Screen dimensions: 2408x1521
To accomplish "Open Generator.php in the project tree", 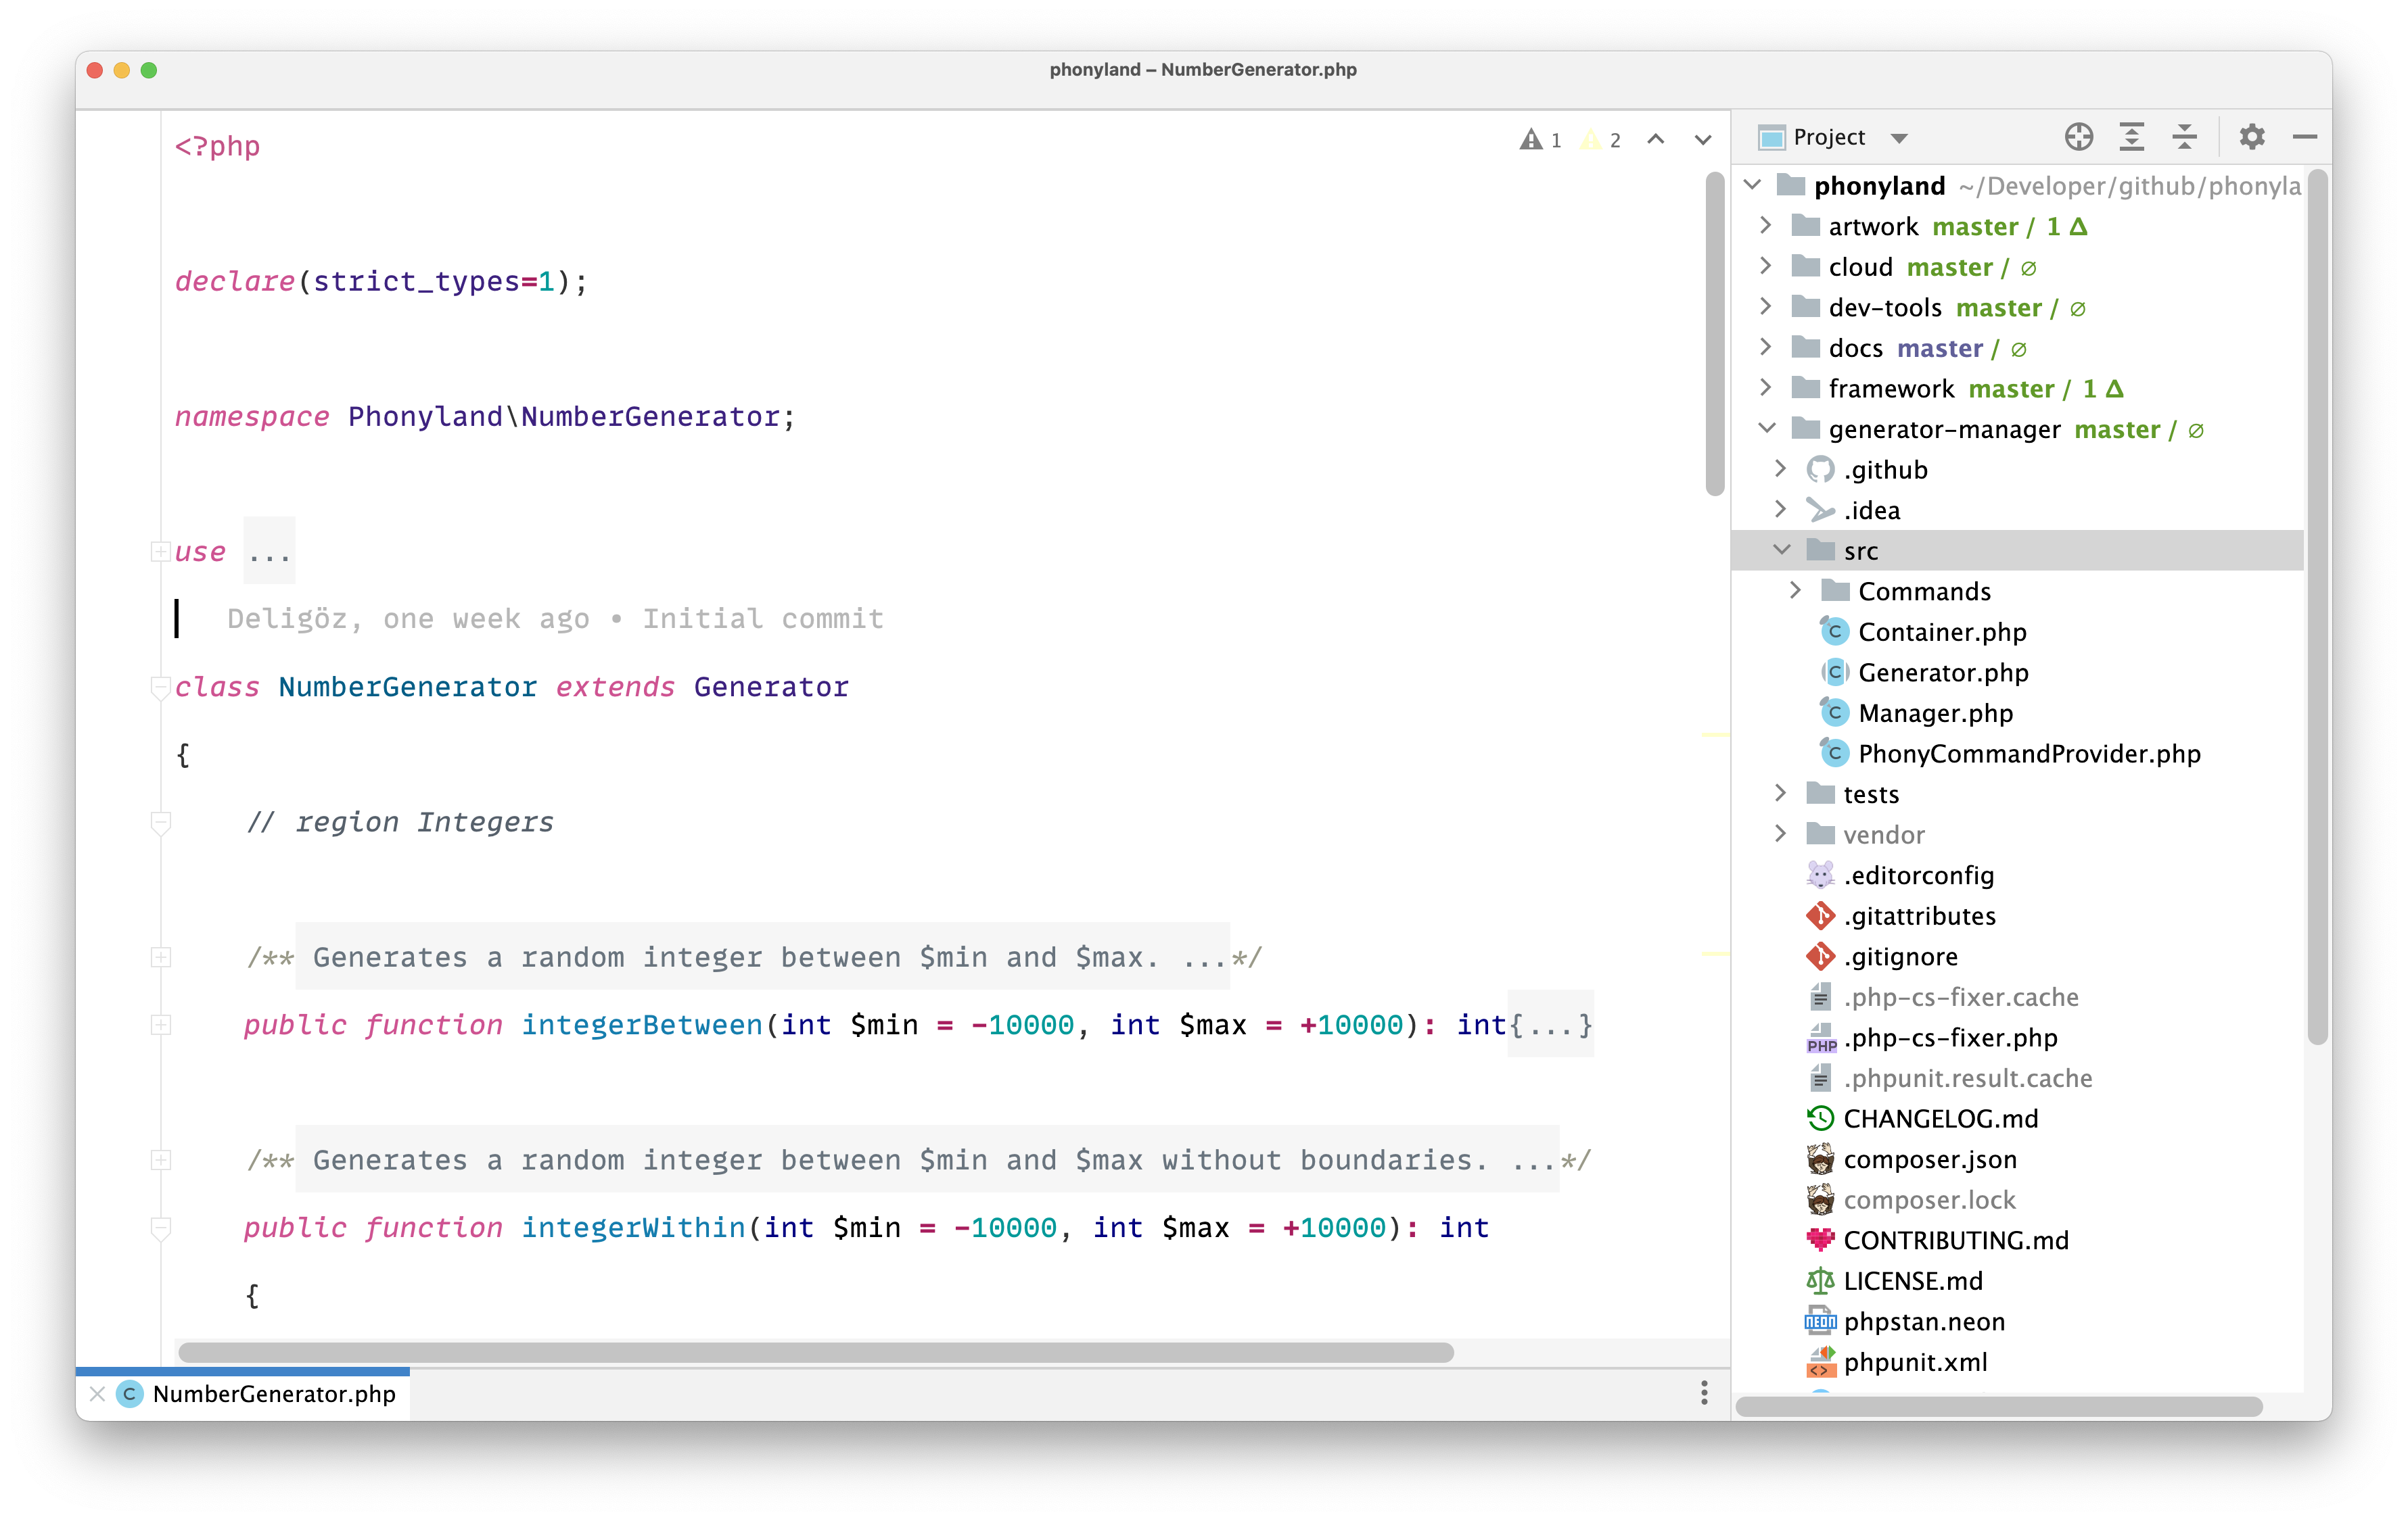I will pos(1942,673).
